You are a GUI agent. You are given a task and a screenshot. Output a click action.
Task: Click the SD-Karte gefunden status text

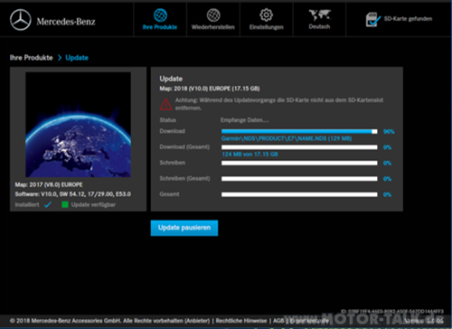pos(408,19)
